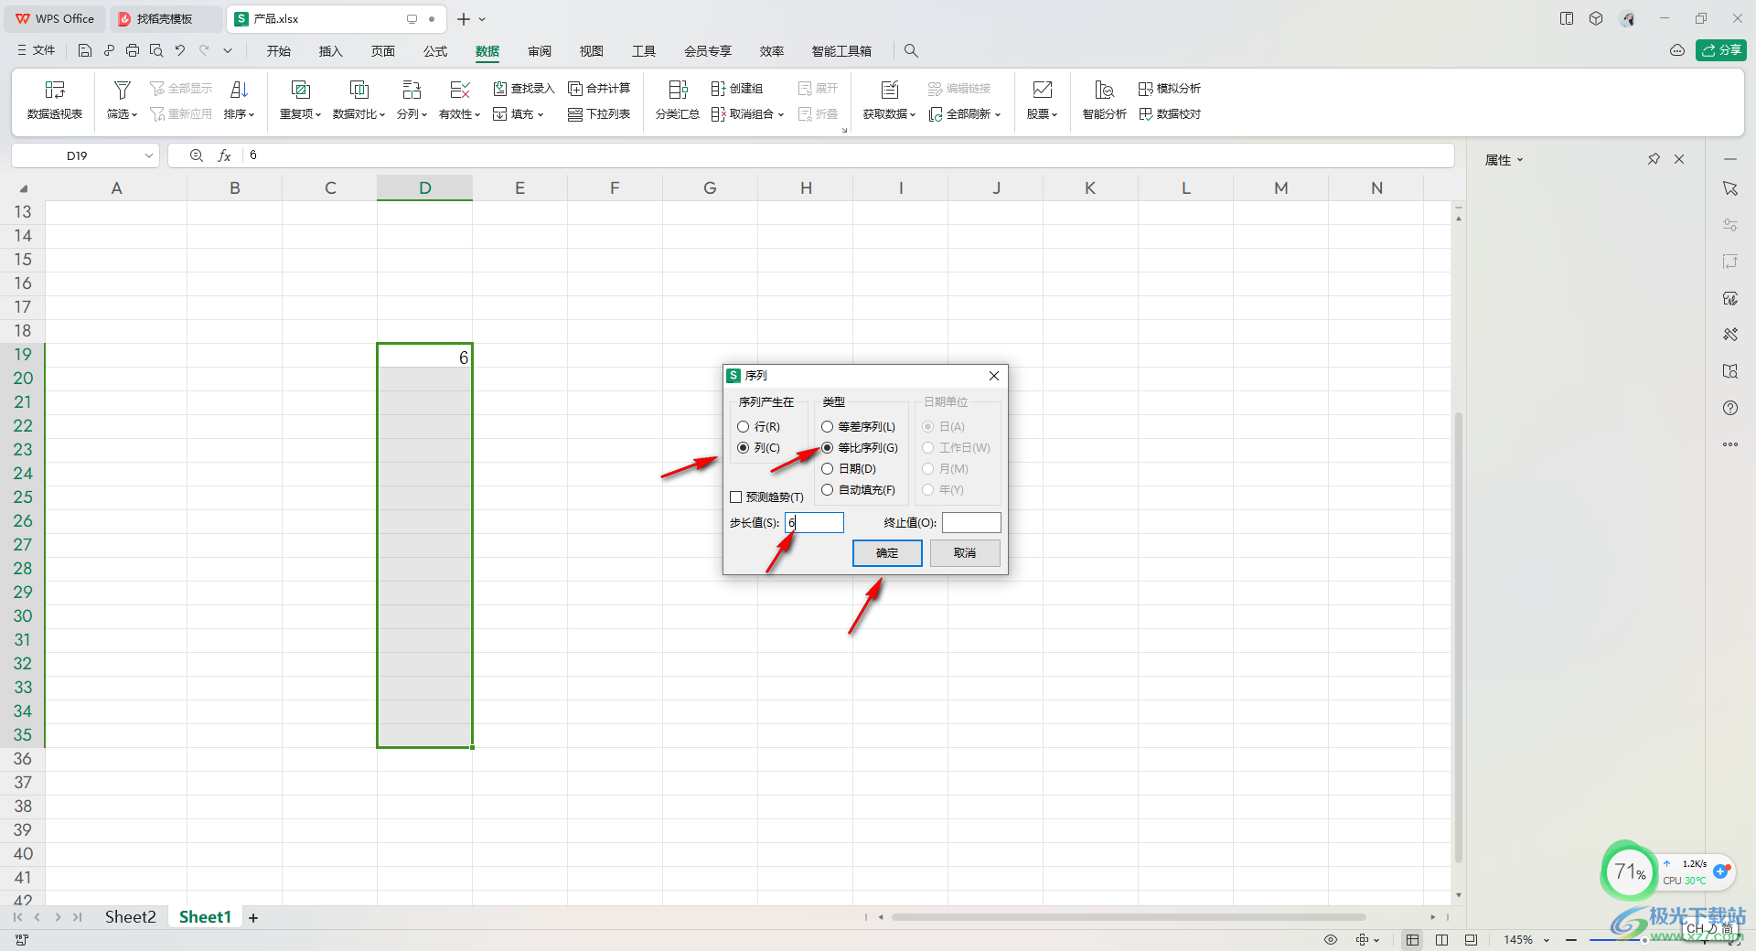This screenshot has width=1756, height=951.
Task: Open the Validation (有效性) tool
Action: point(459,100)
